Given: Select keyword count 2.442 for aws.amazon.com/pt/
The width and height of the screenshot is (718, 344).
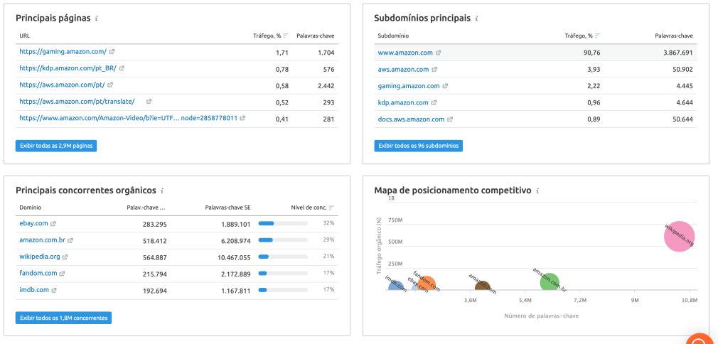Looking at the screenshot, I should [326, 86].
